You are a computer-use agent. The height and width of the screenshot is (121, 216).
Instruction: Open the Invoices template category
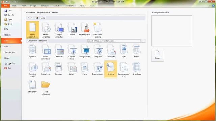tap(58, 69)
